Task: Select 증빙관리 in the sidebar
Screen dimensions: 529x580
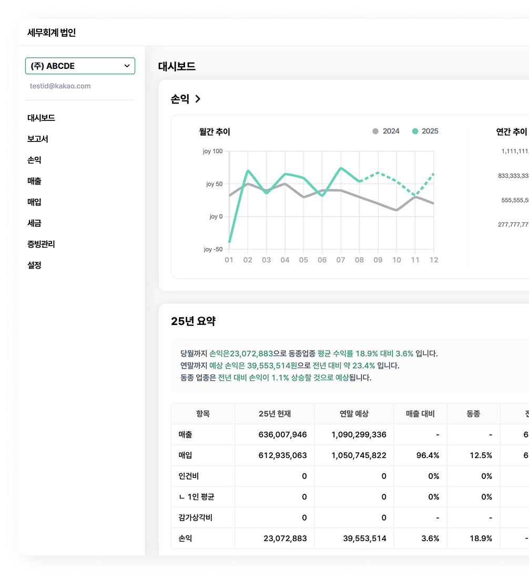Action: coord(41,244)
